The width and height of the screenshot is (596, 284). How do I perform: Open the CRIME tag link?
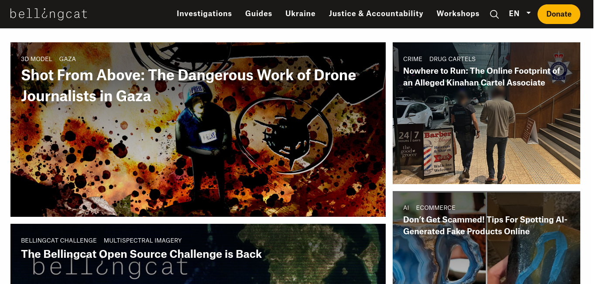click(x=413, y=59)
